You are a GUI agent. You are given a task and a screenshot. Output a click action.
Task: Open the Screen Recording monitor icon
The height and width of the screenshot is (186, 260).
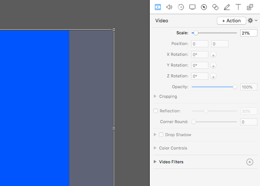tap(192, 7)
